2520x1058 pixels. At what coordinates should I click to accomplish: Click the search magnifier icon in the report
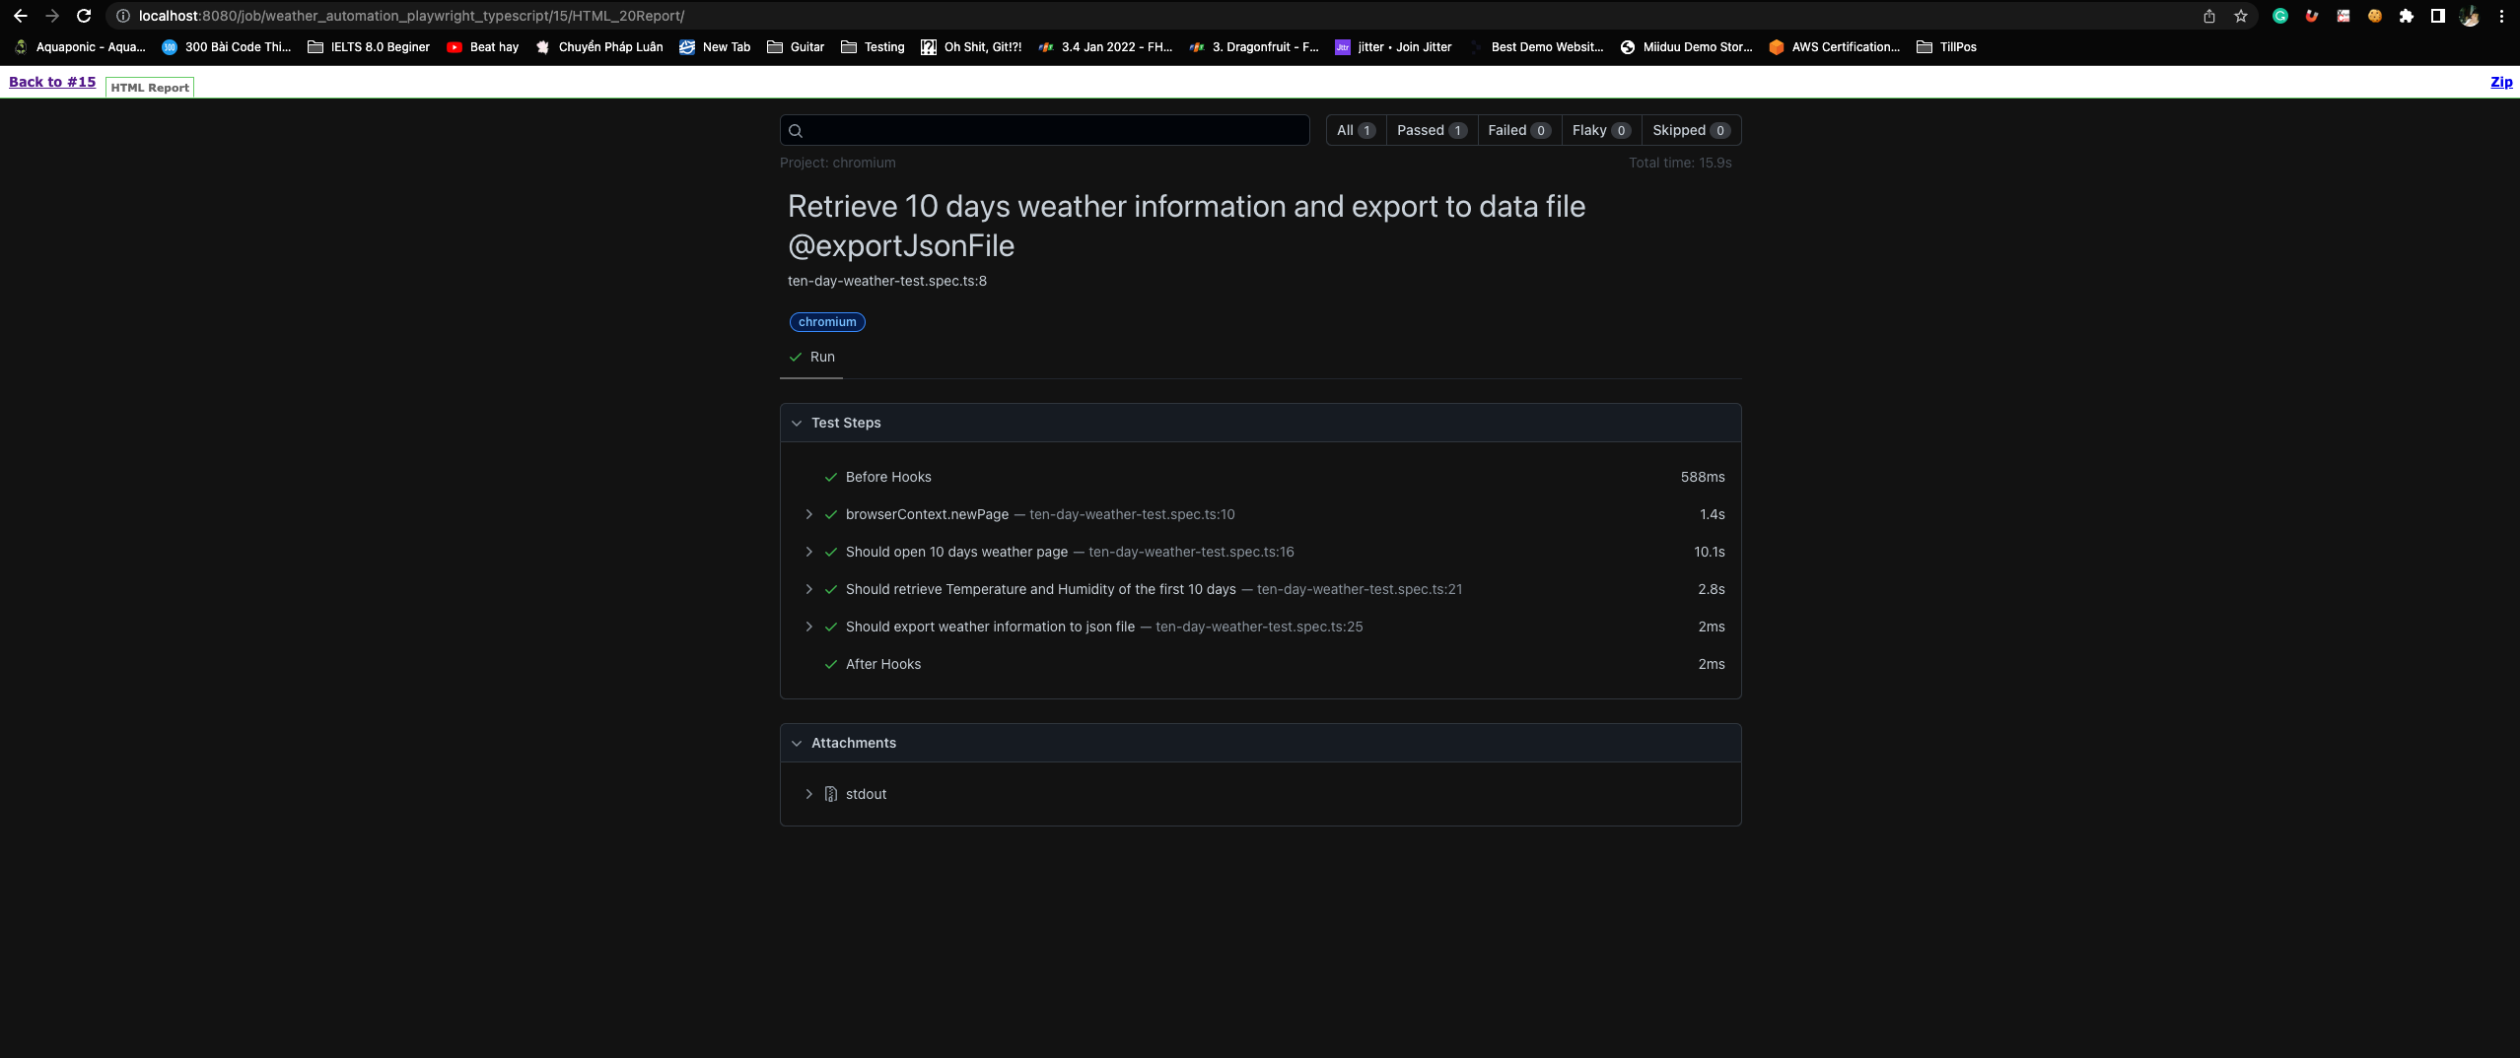(x=797, y=130)
